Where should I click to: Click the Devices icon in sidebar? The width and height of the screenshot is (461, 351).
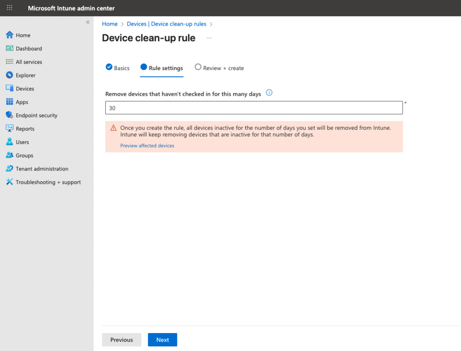tap(9, 89)
